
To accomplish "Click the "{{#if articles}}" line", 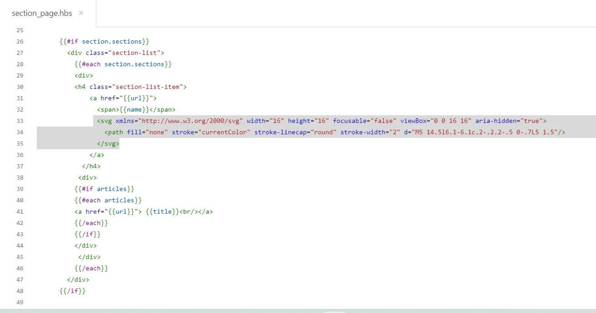I will (x=104, y=189).
